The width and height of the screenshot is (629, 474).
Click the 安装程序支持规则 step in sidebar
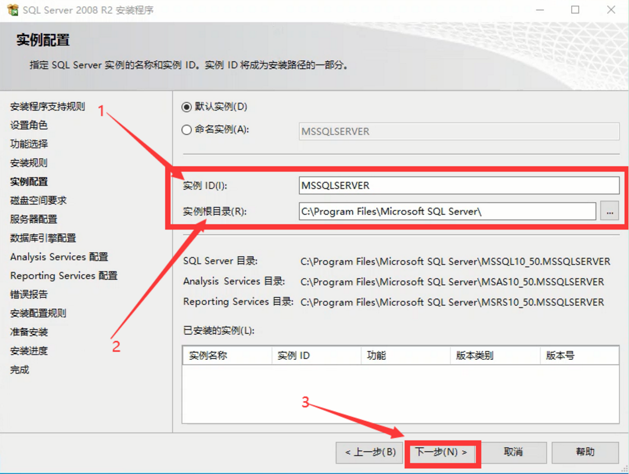[47, 107]
